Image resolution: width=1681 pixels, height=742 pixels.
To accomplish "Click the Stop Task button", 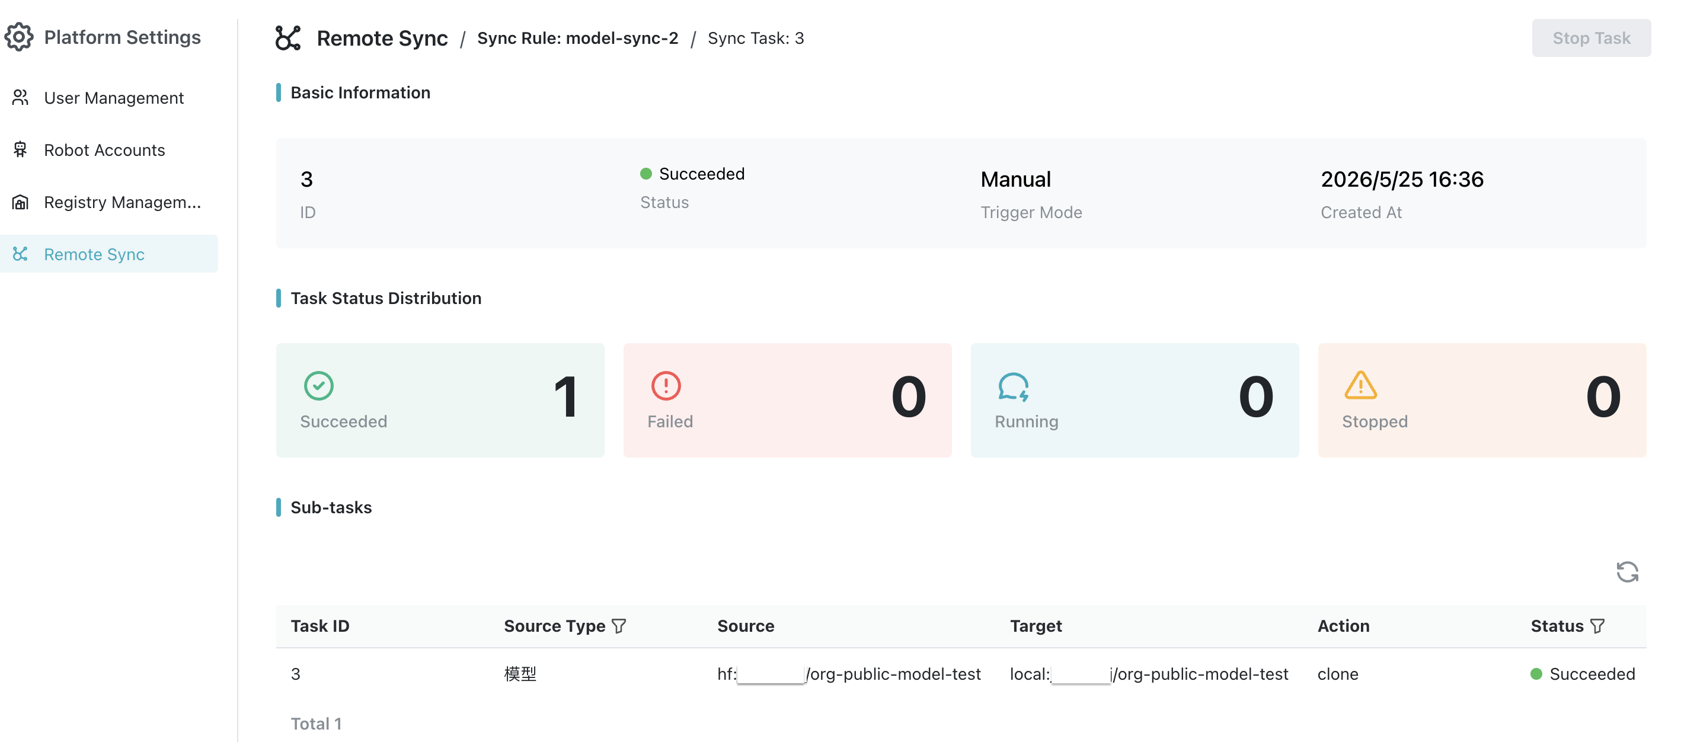I will pyautogui.click(x=1591, y=38).
